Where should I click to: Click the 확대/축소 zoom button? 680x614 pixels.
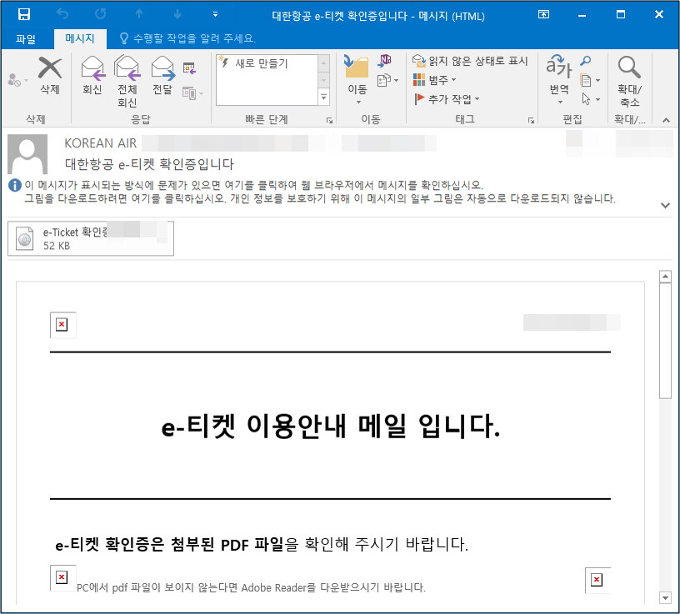(x=629, y=81)
